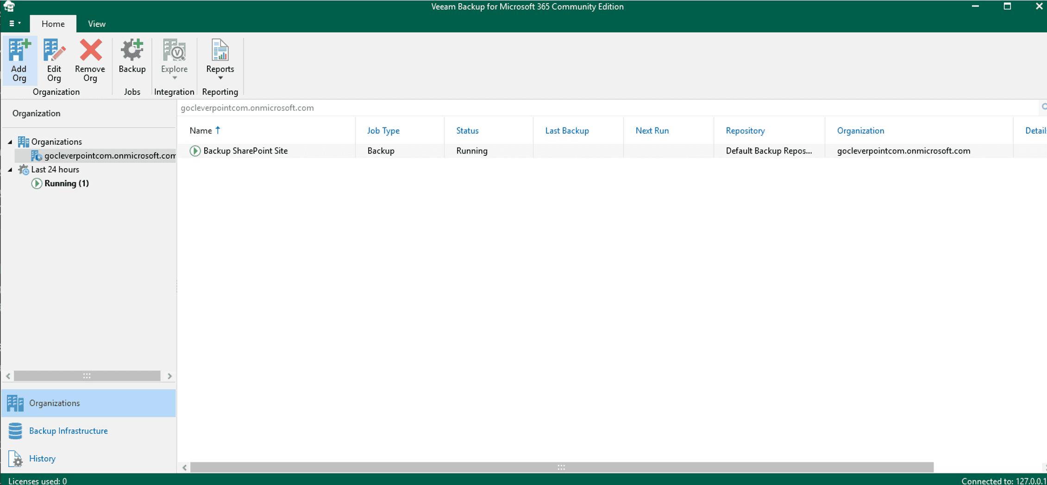
Task: Select the Running (1) tree item
Action: pos(67,184)
